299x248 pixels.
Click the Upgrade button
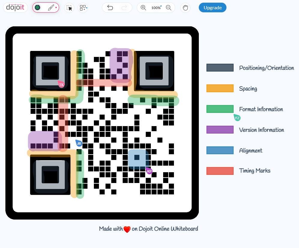coord(212,7)
